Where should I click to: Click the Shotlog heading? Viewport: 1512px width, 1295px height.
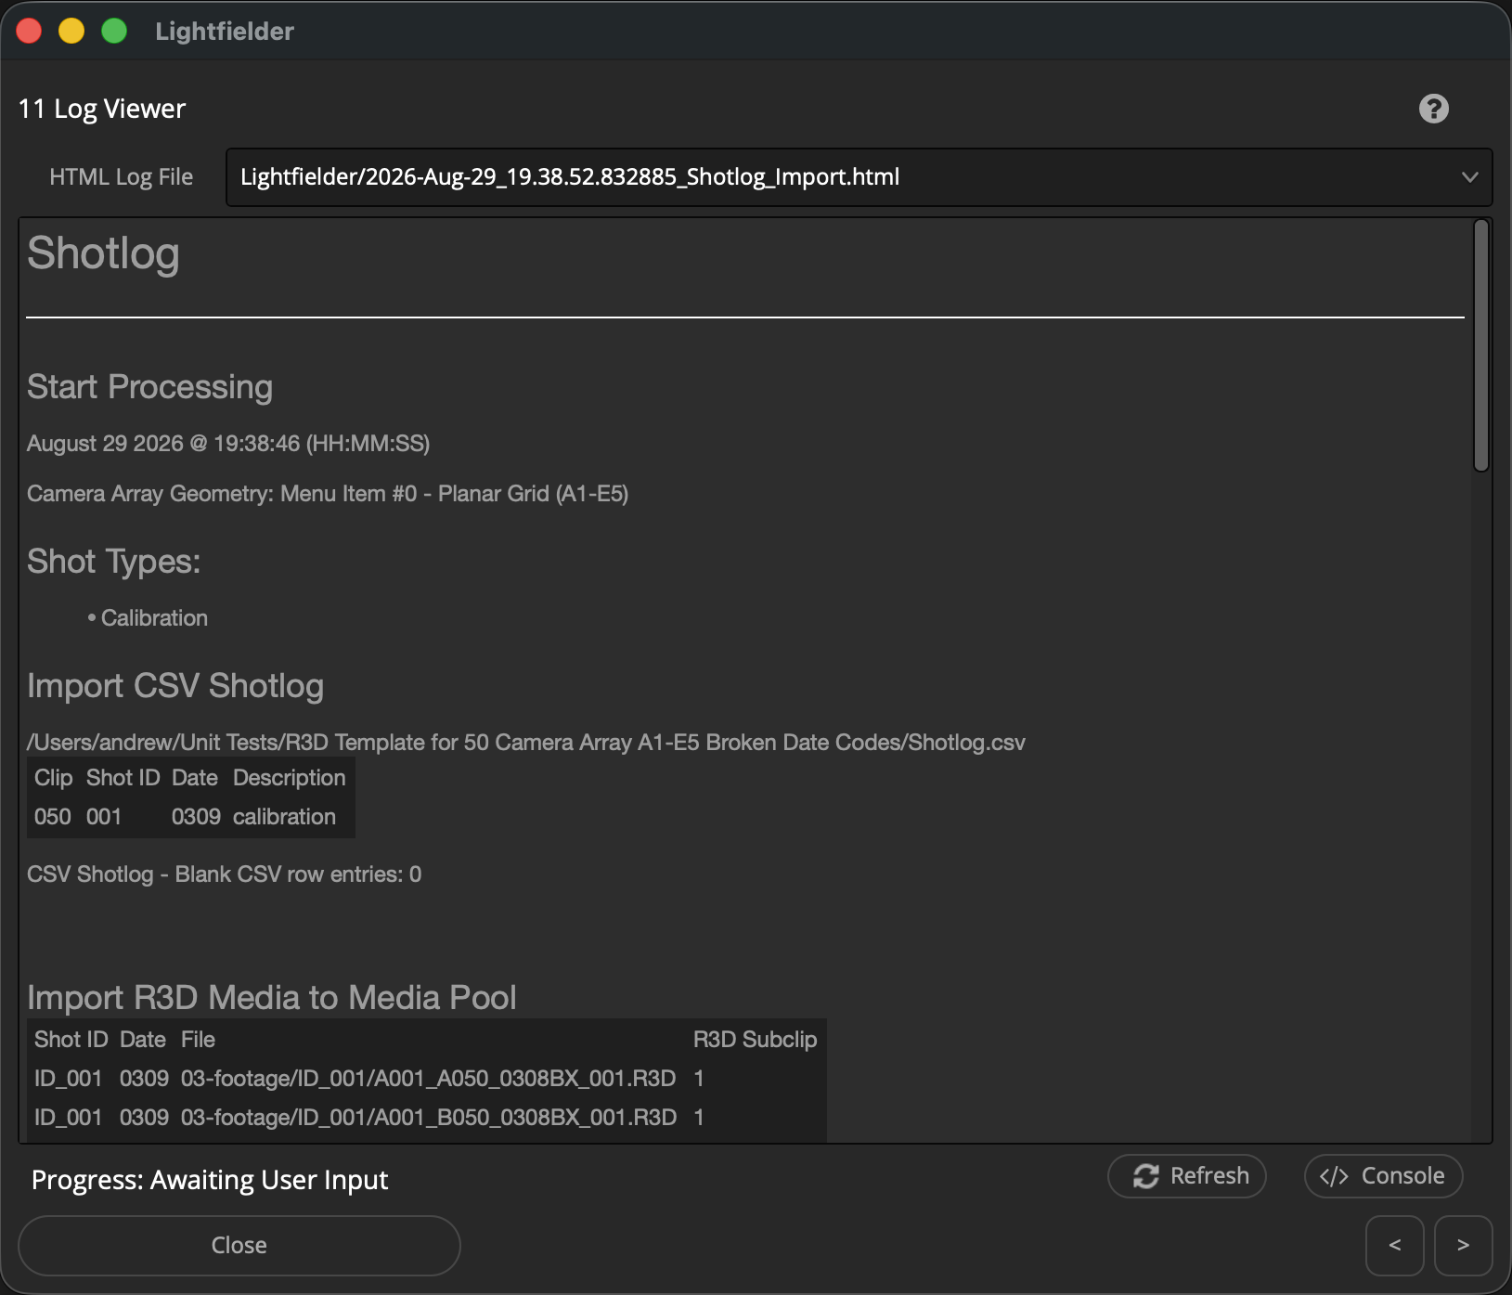point(103,254)
